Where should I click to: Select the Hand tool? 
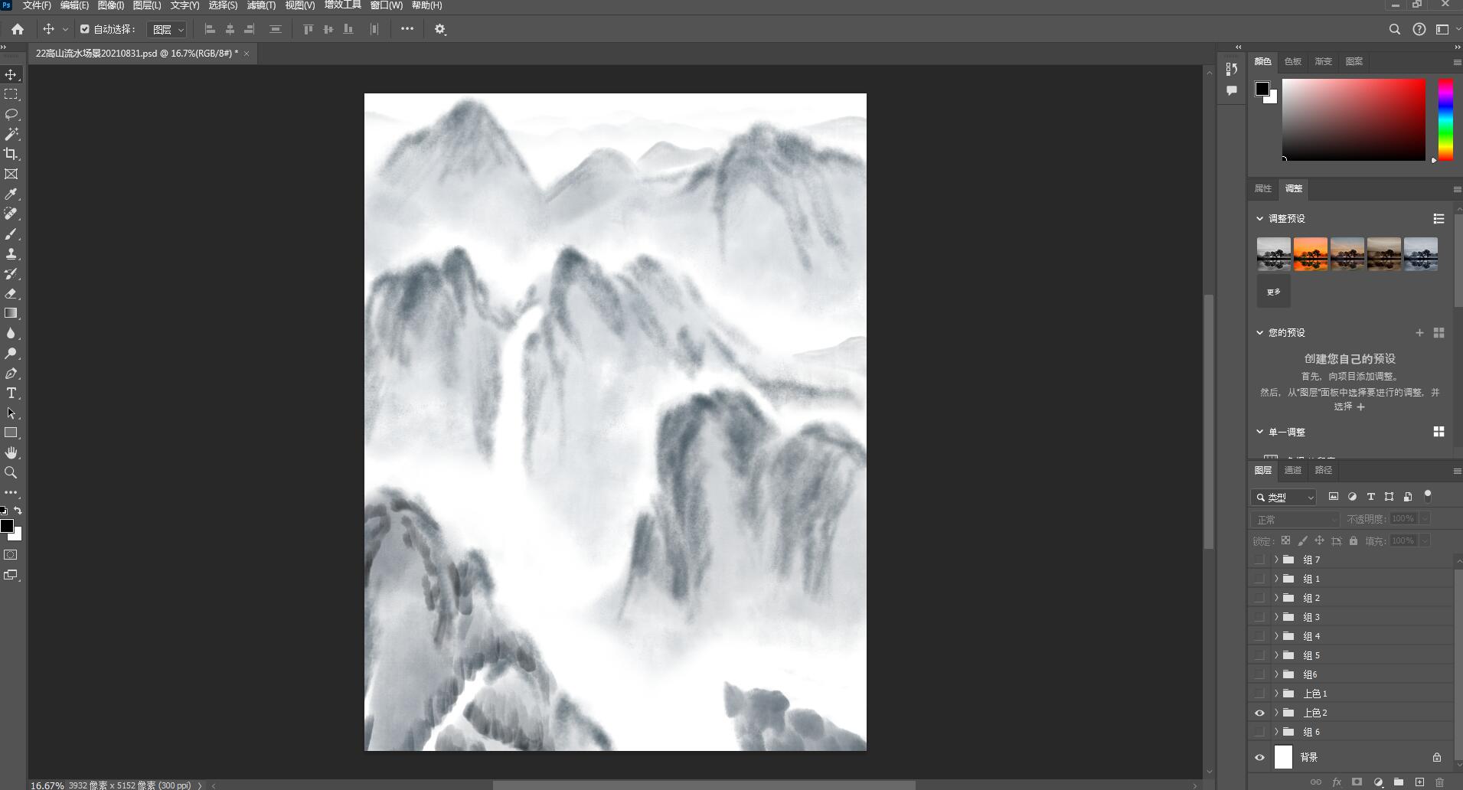pos(11,453)
